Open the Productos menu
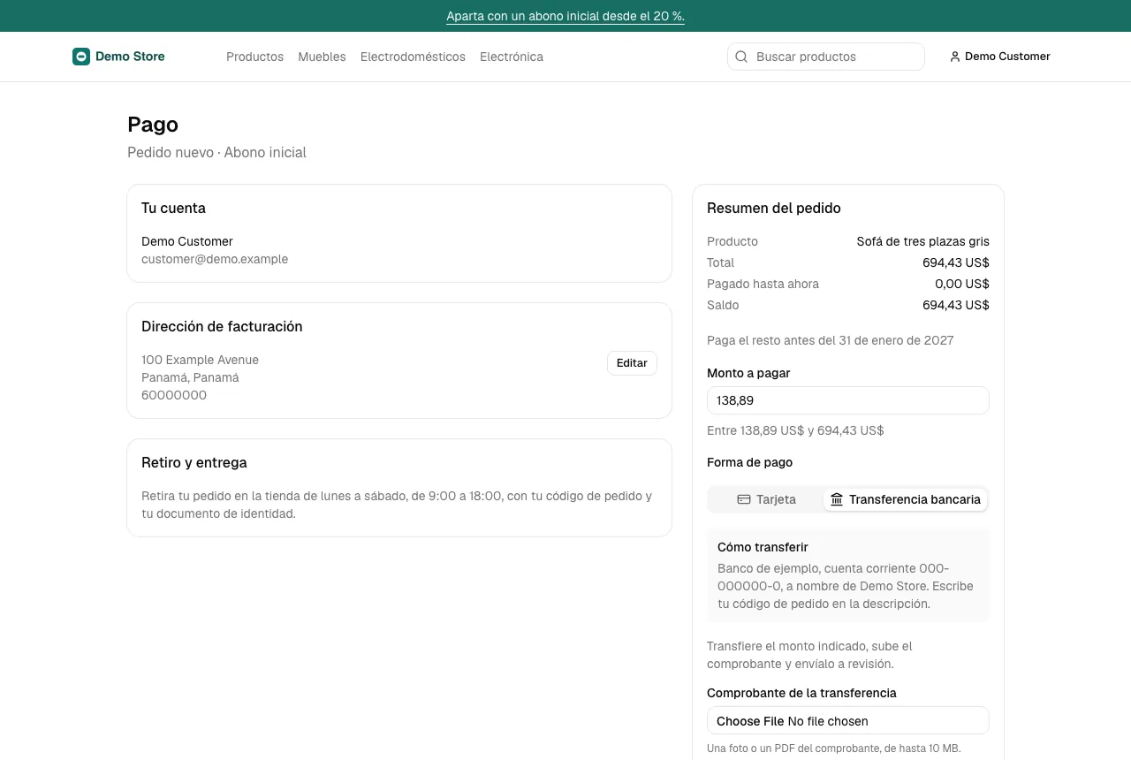The height and width of the screenshot is (760, 1131). (x=254, y=57)
